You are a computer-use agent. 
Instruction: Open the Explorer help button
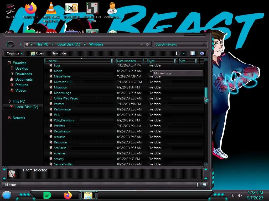[202, 53]
